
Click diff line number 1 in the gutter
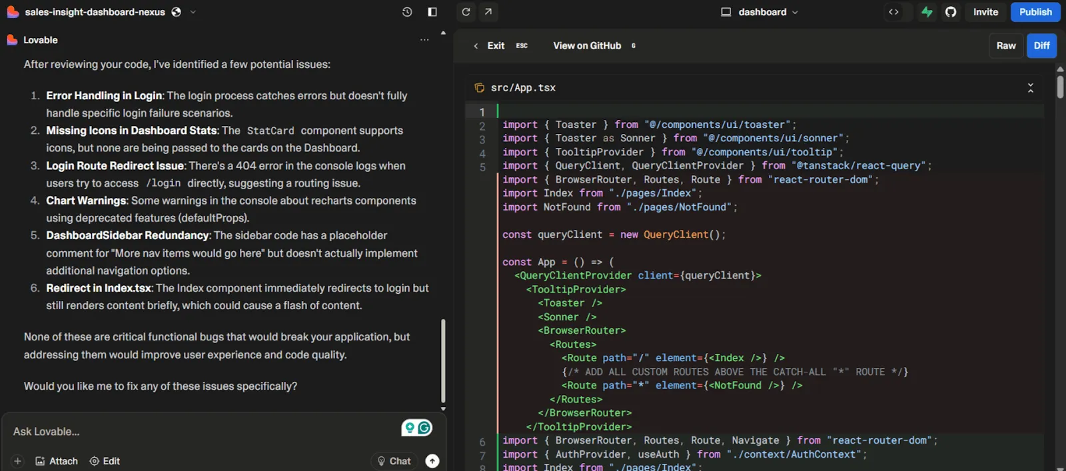(x=482, y=112)
